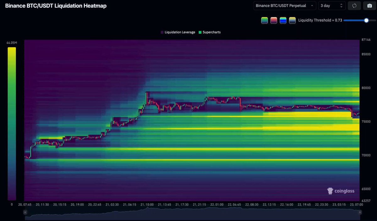Image resolution: width=377 pixels, height=221 pixels.
Task: Select the yellow-navy color theme swatch
Action: click(x=292, y=20)
